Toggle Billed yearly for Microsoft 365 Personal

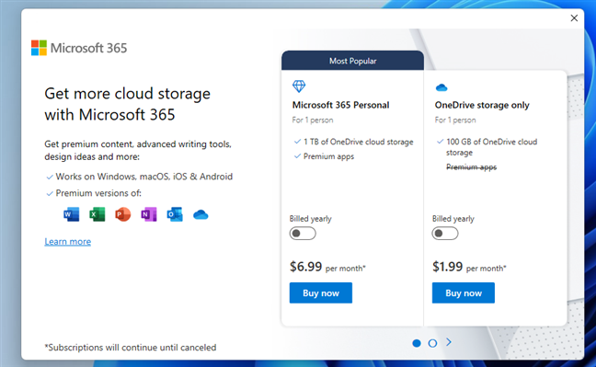pos(303,233)
